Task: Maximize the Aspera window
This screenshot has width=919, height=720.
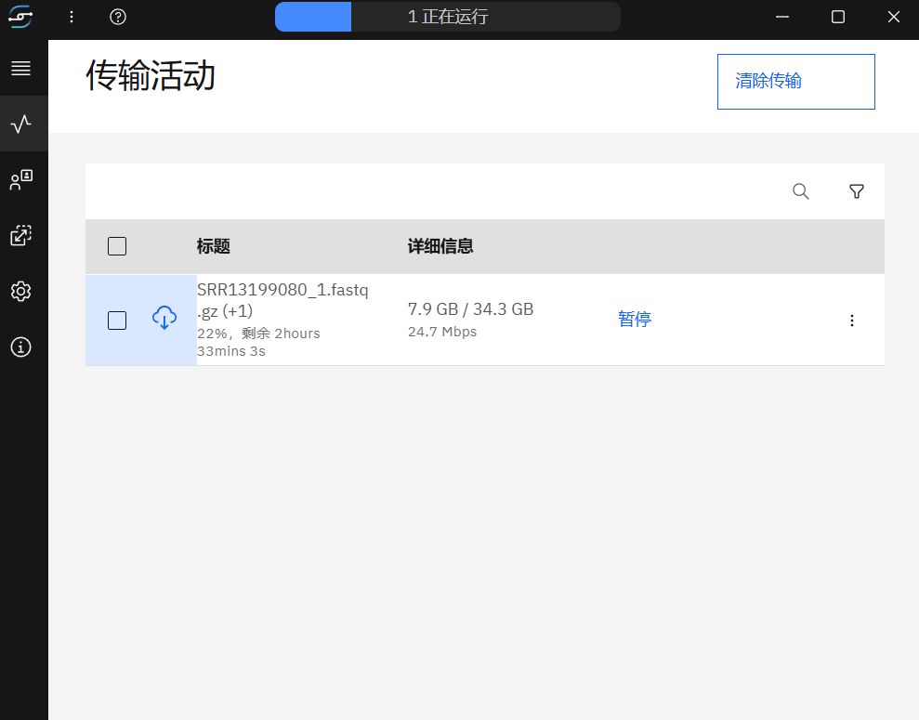Action: (838, 17)
